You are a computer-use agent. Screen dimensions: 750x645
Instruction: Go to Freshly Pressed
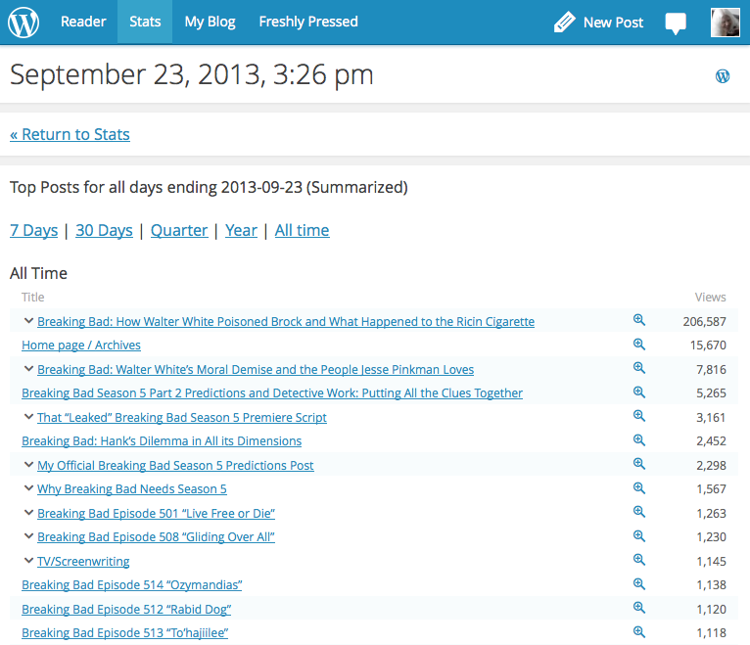point(308,22)
